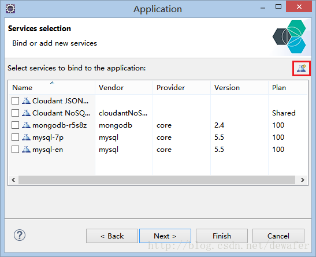Screen dimensions: 316x257
Task: Minimize the Application window
Action: click(x=263, y=8)
